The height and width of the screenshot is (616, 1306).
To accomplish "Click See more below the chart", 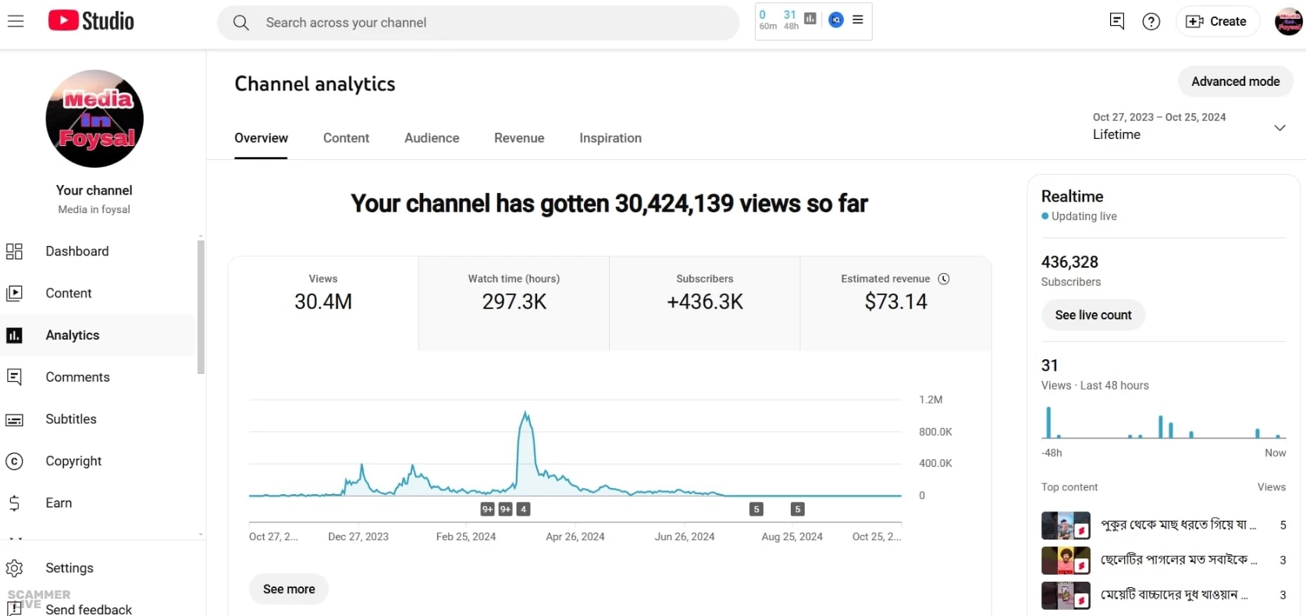I will coord(289,589).
